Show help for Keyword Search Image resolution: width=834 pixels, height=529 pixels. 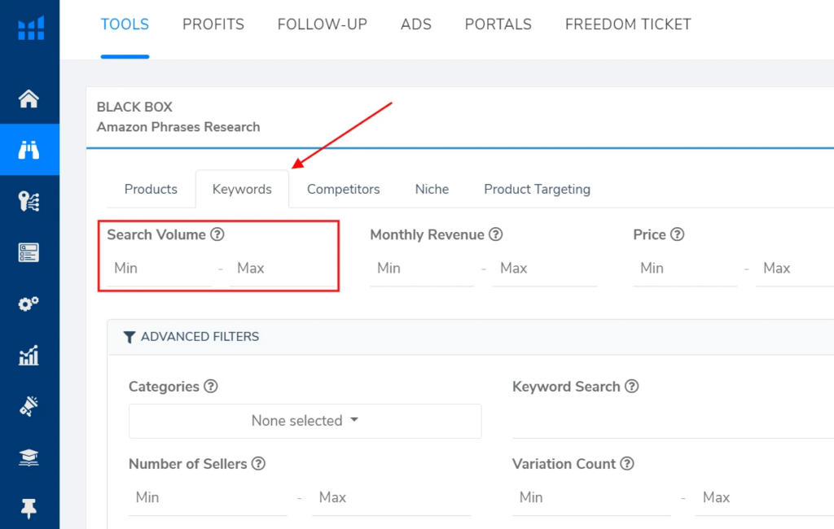point(631,387)
